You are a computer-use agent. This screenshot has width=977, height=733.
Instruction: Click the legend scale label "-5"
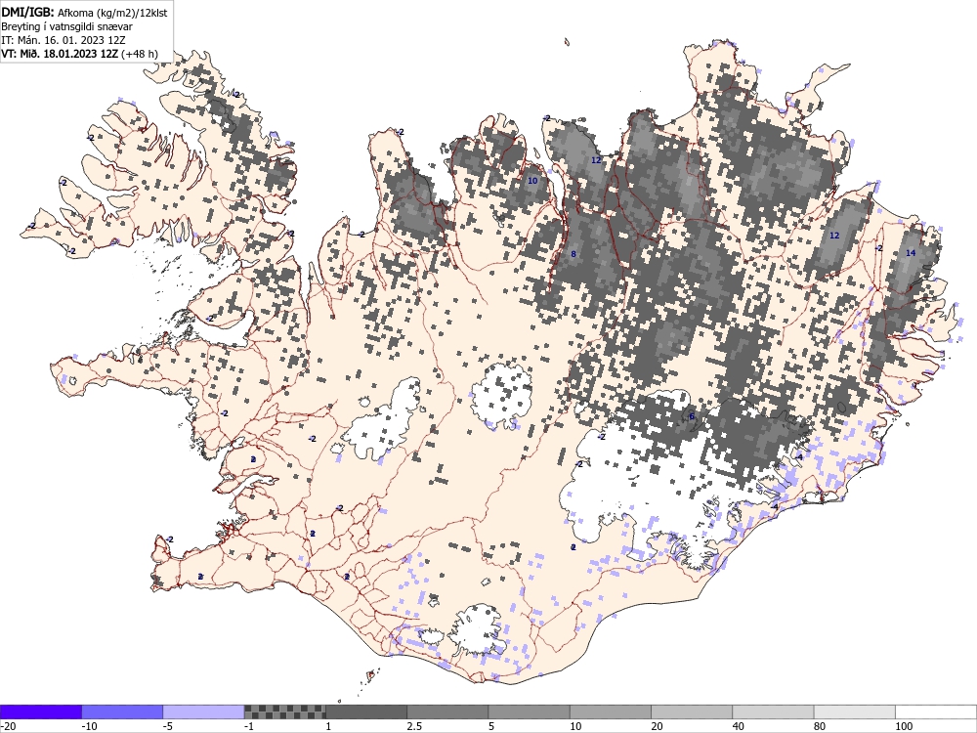tap(169, 726)
